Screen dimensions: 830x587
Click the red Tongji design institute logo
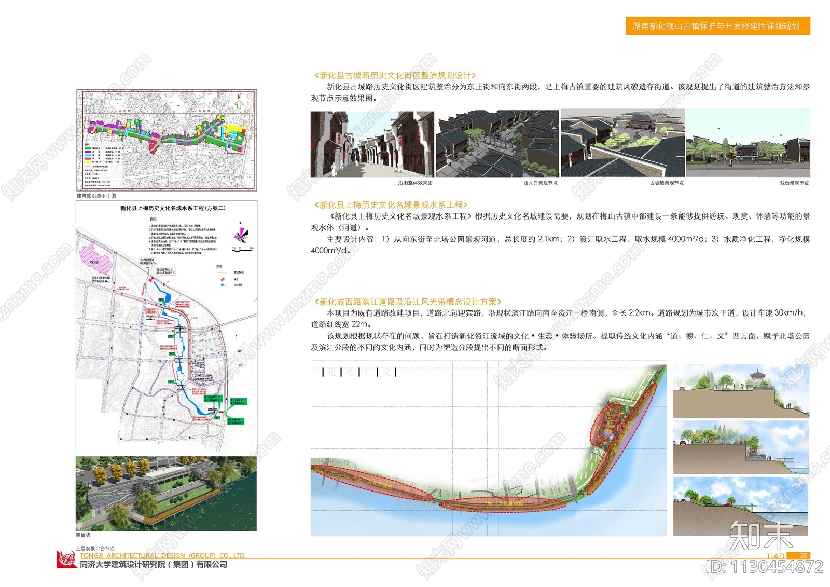tap(66, 559)
